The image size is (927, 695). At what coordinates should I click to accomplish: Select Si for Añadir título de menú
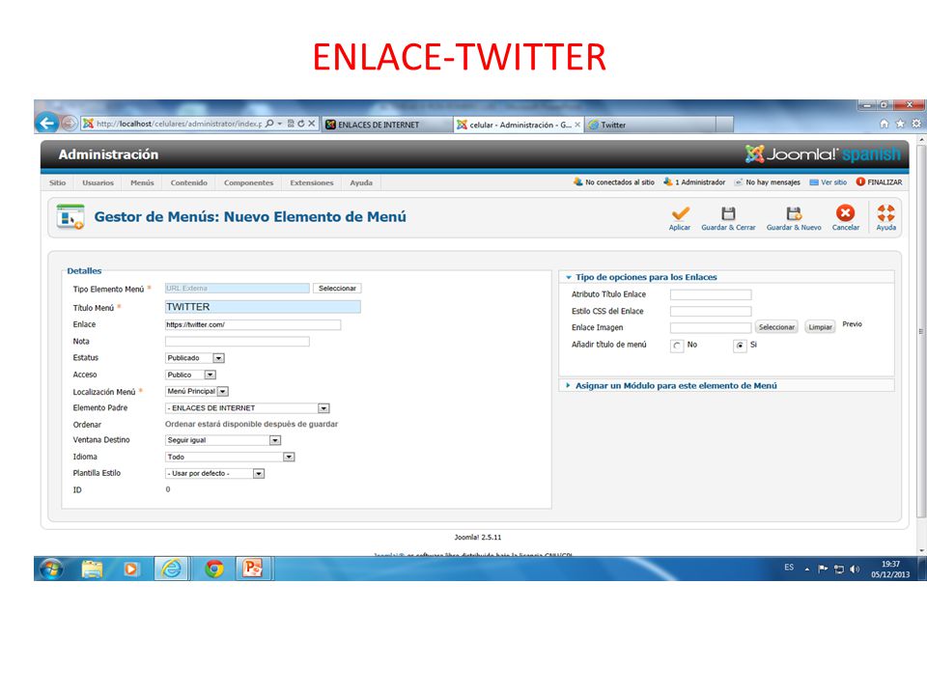[740, 346]
